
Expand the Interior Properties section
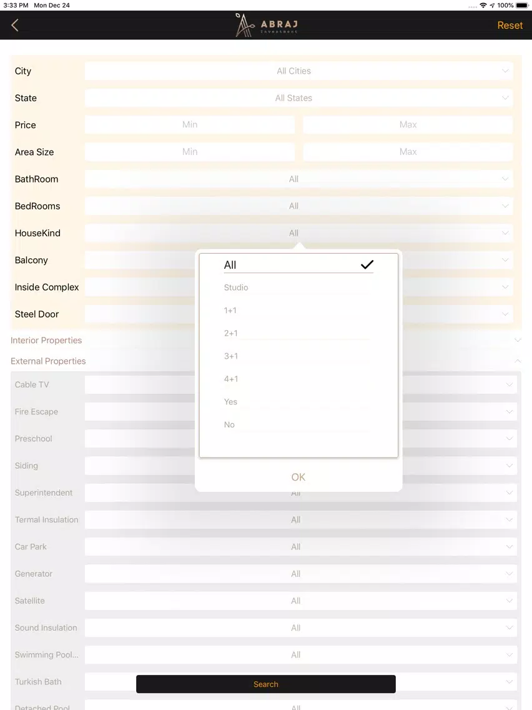[266, 340]
